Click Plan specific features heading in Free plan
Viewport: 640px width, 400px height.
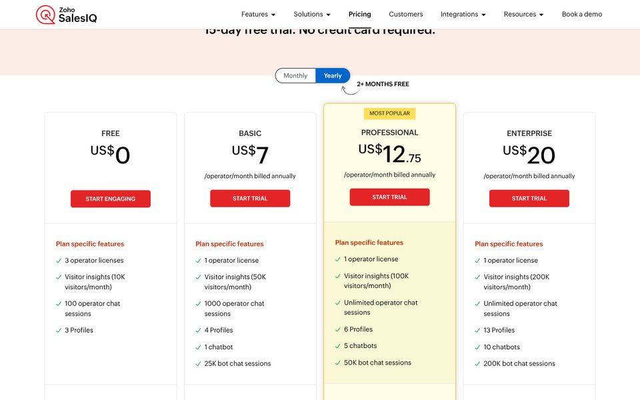point(90,244)
